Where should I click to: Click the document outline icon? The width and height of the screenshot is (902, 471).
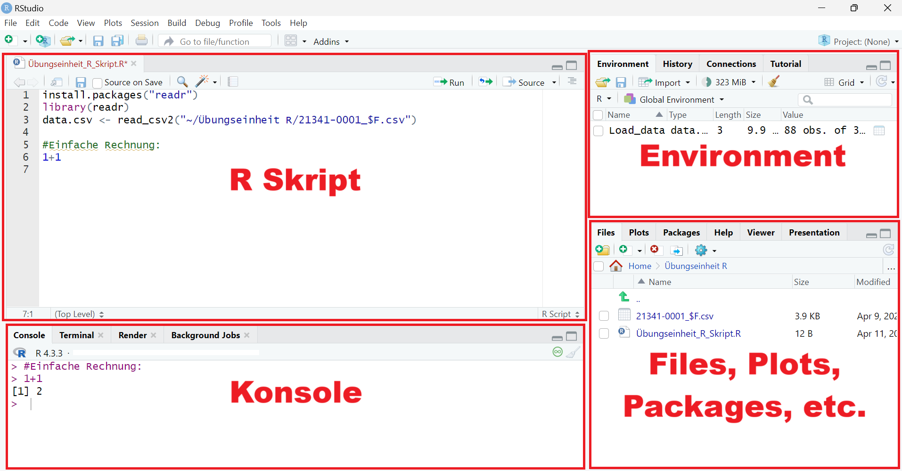pyautogui.click(x=572, y=81)
